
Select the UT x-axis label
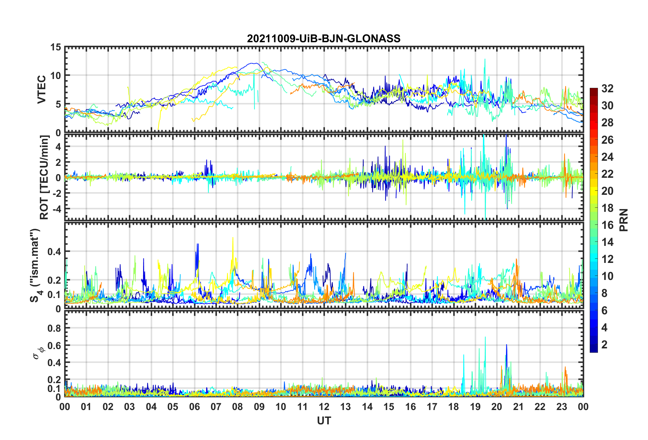324,421
